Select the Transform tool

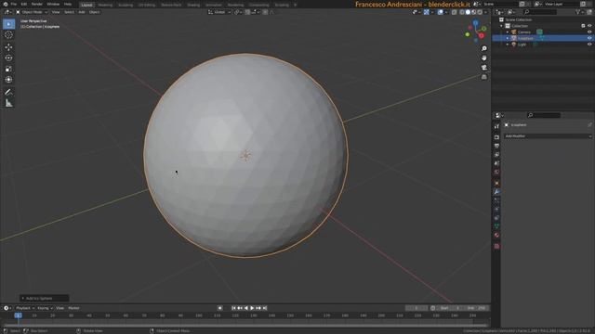(8, 80)
